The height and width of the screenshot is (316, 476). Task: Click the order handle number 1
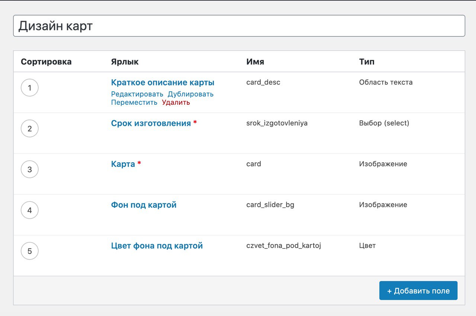pyautogui.click(x=30, y=88)
